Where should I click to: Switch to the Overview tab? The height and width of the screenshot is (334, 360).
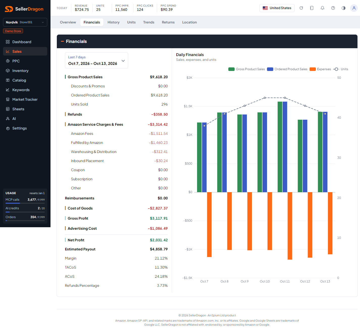point(68,22)
